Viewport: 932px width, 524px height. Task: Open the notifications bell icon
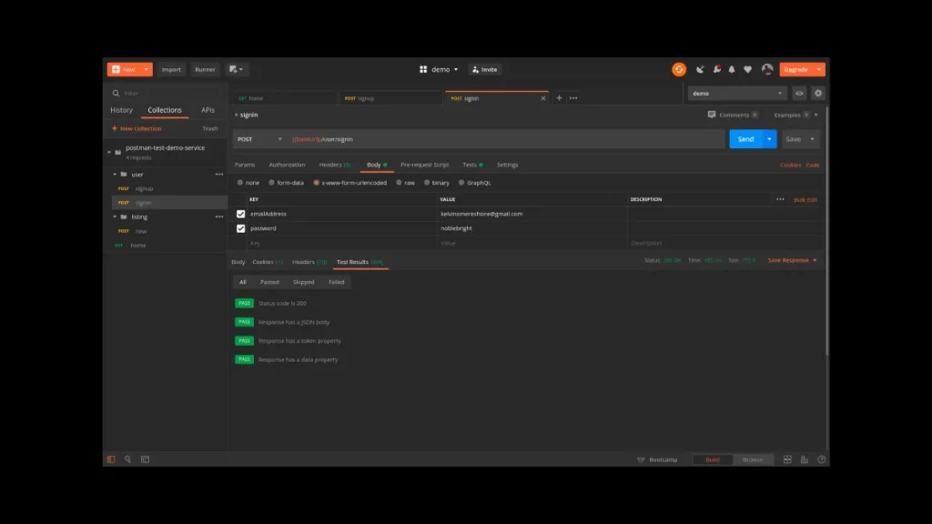click(732, 69)
